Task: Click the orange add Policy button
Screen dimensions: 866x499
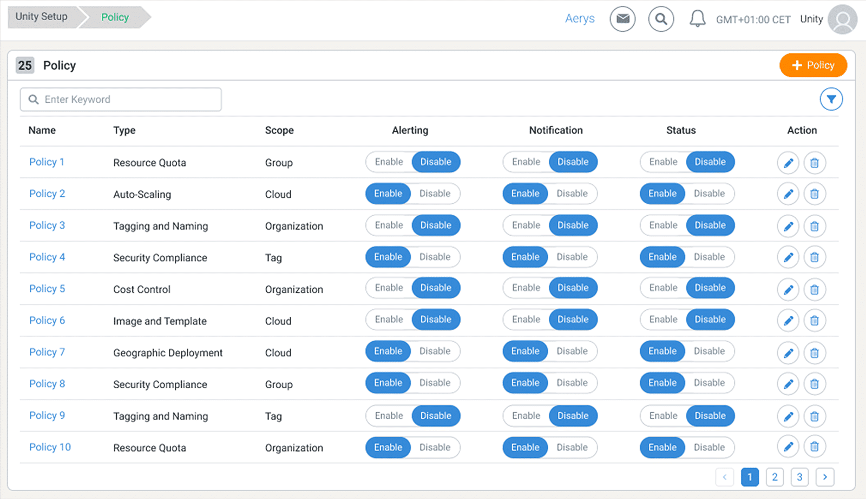Action: [x=813, y=65]
